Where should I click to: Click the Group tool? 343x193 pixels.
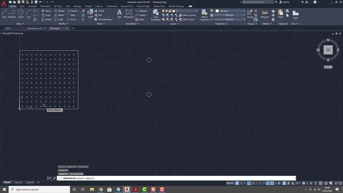click(x=250, y=13)
